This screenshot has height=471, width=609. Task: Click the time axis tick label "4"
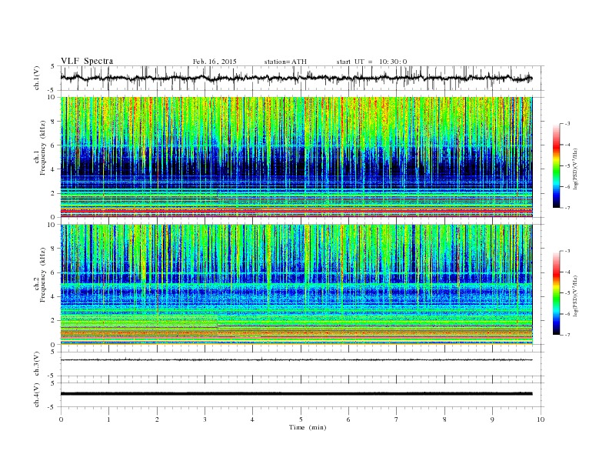tap(252, 419)
